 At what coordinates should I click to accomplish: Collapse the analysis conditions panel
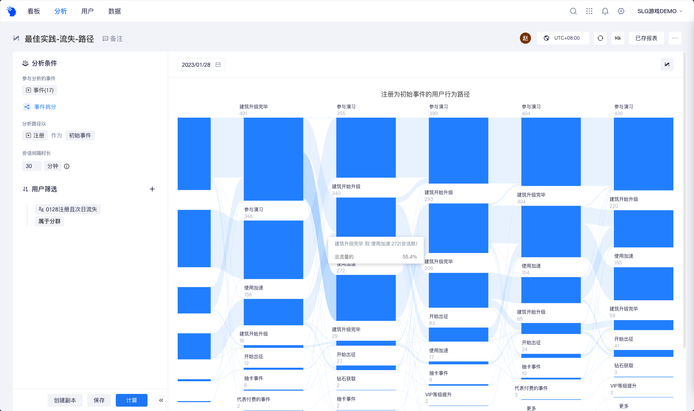point(161,400)
